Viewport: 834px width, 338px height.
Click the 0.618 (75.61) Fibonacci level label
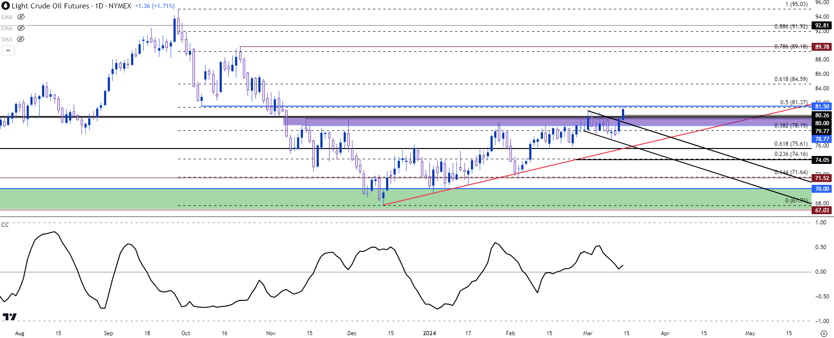pyautogui.click(x=791, y=144)
